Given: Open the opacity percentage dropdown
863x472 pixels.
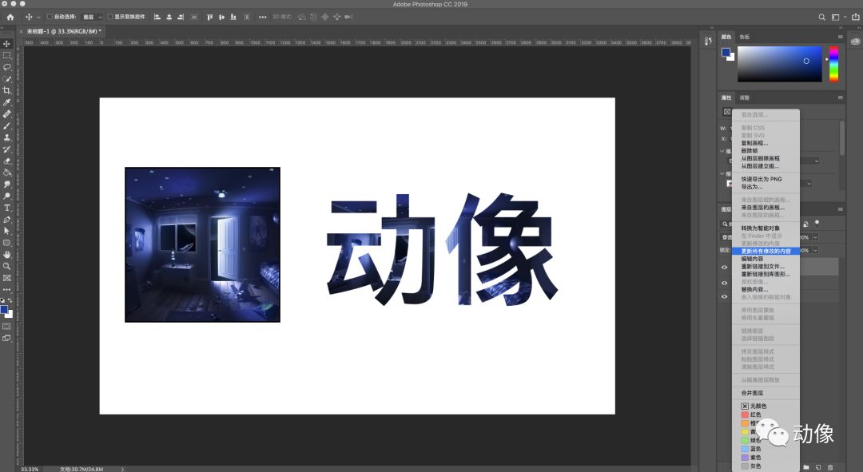Looking at the screenshot, I should pyautogui.click(x=815, y=237).
